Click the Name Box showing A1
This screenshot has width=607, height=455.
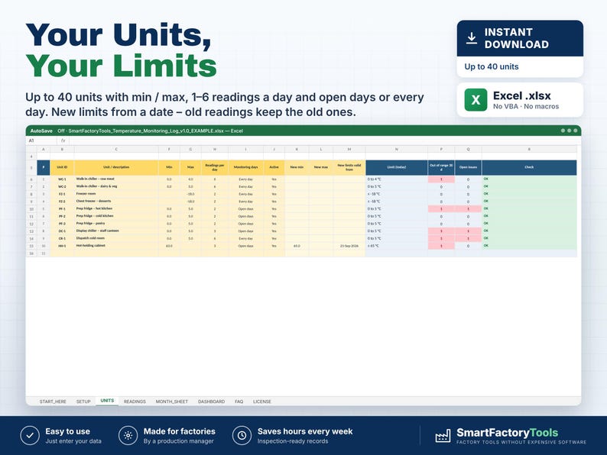[41, 140]
